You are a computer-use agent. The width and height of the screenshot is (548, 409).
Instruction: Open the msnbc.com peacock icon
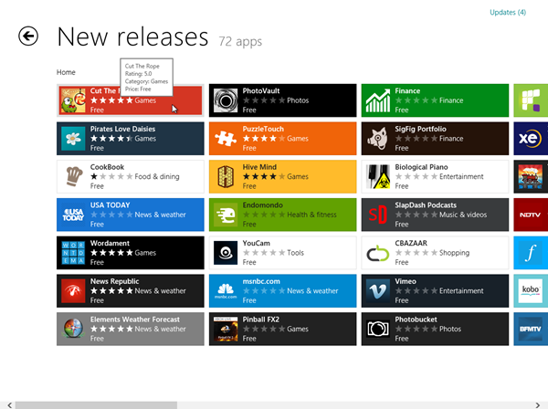pyautogui.click(x=226, y=291)
